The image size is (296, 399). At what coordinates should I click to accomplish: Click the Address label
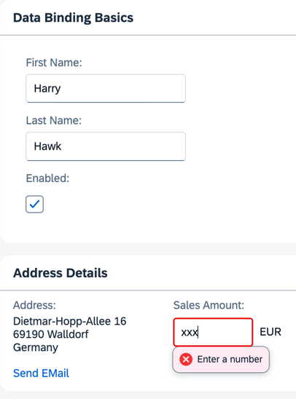[x=34, y=305]
